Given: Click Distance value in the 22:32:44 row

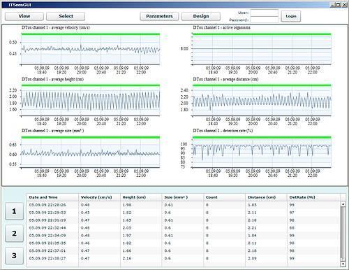Looking at the screenshot, I should pyautogui.click(x=252, y=228).
